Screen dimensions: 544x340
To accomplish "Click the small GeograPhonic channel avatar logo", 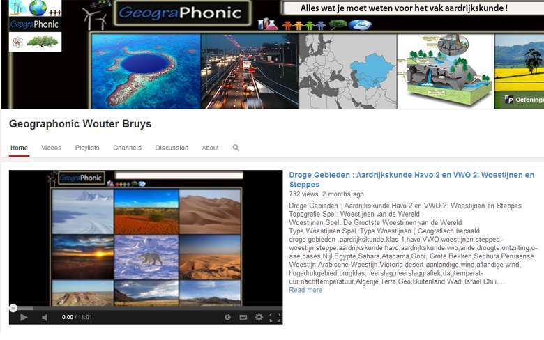I will click(x=35, y=24).
